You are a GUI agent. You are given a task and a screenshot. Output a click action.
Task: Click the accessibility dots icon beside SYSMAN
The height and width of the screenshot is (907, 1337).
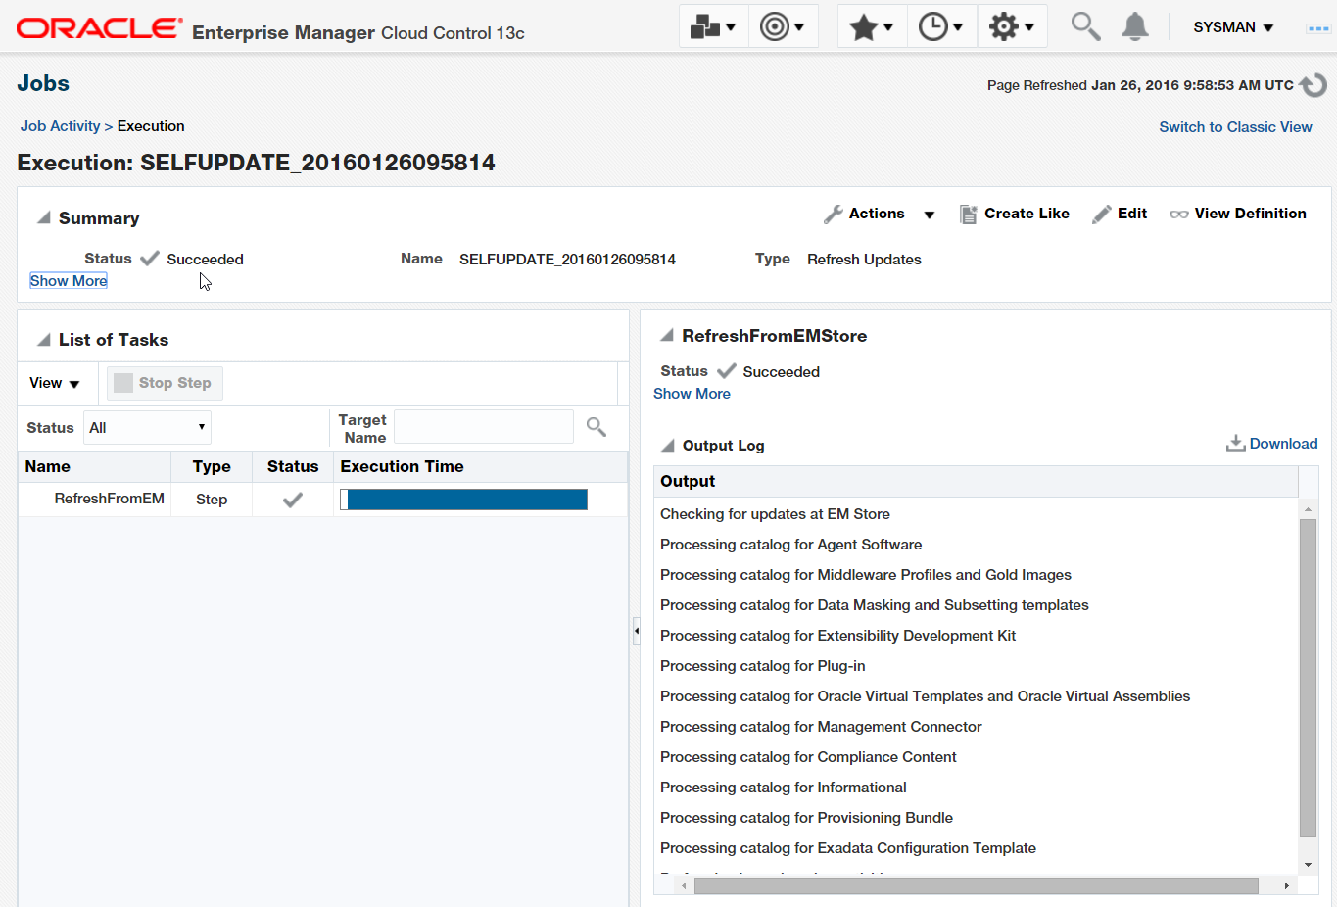(x=1318, y=28)
